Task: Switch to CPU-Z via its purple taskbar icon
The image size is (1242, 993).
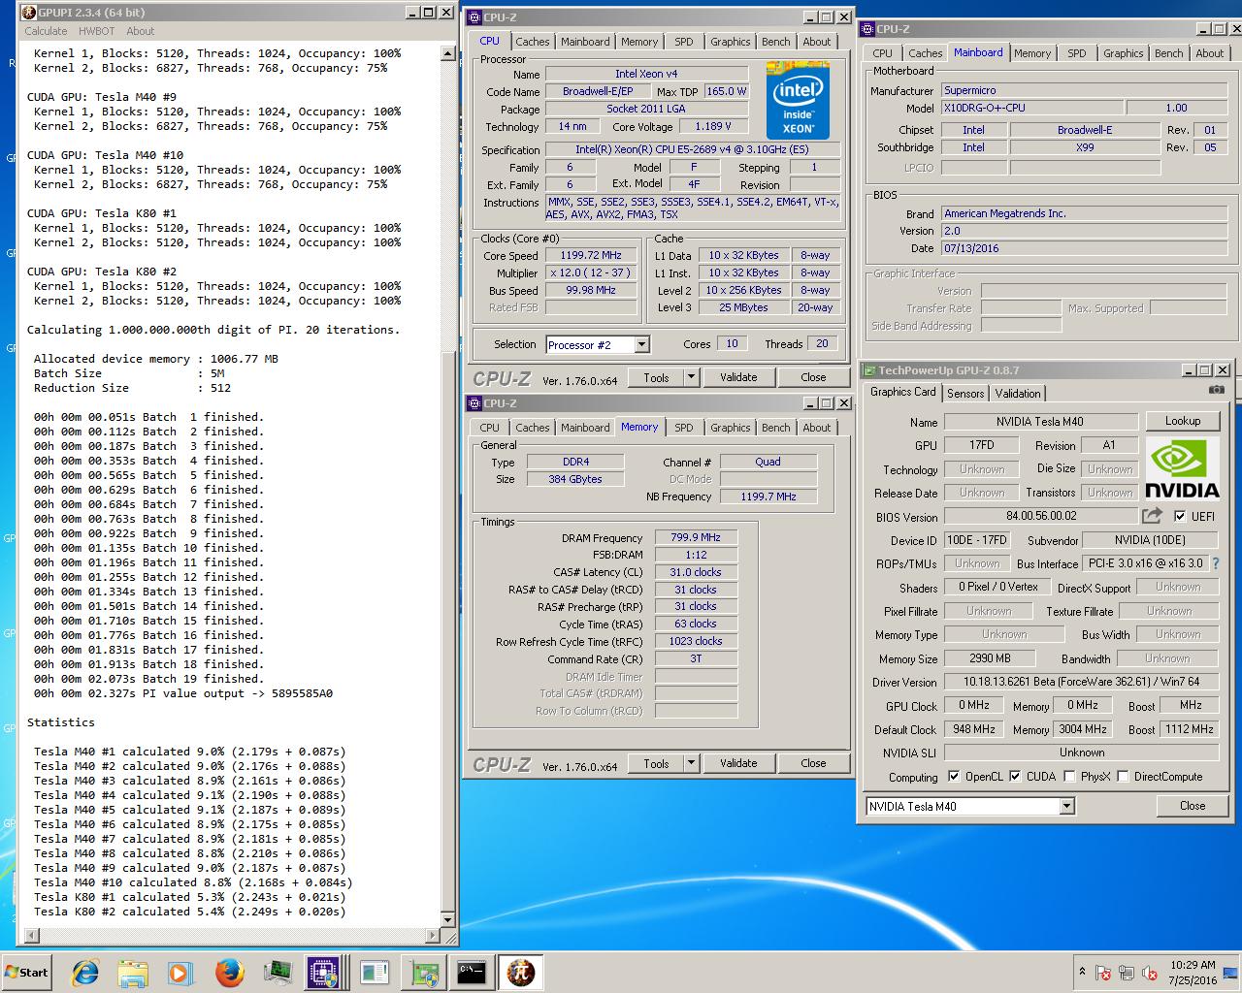Action: pos(325,972)
